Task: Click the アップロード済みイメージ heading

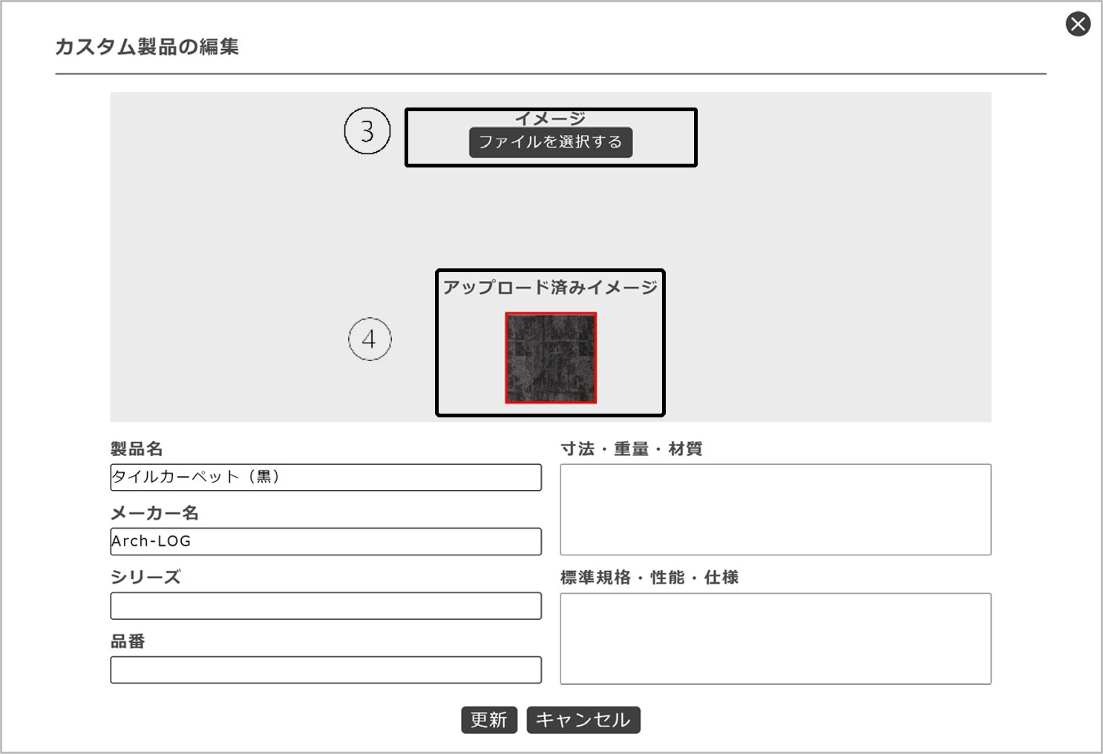Action: click(551, 288)
